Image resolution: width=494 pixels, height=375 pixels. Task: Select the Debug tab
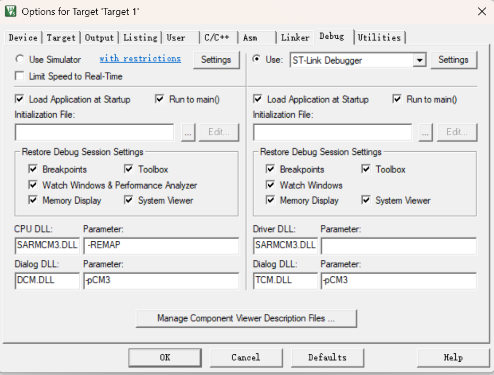[x=334, y=37]
